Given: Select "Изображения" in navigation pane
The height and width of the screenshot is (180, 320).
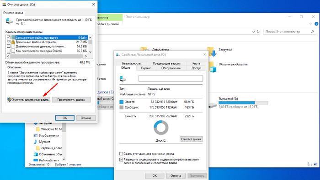Looking at the screenshot, I should tap(49, 135).
